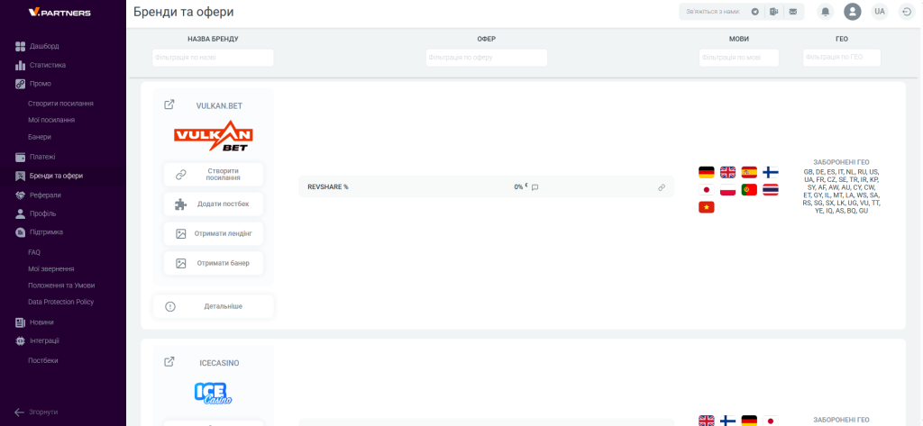Click the logout icon in header
The height and width of the screenshot is (426, 923).
tap(906, 12)
